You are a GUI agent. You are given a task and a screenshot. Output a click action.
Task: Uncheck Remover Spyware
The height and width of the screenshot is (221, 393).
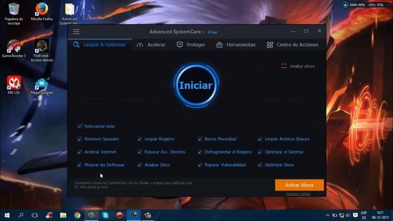click(79, 139)
